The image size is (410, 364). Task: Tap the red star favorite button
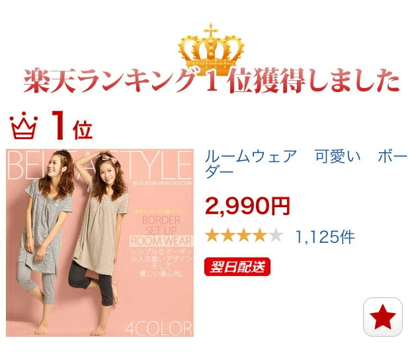pos(383,317)
